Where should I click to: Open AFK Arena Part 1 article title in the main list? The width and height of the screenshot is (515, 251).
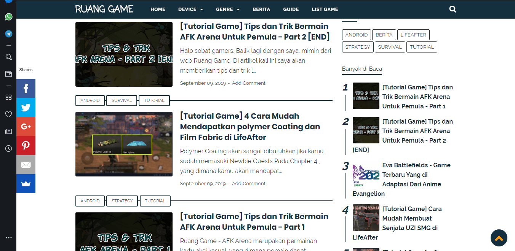click(x=254, y=222)
